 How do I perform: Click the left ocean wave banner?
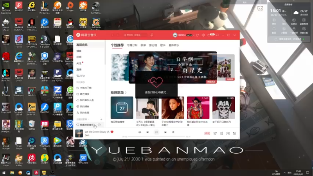pos(120,67)
